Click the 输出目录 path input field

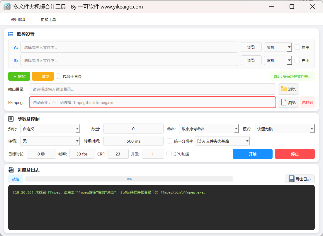pyautogui.click(x=152, y=89)
